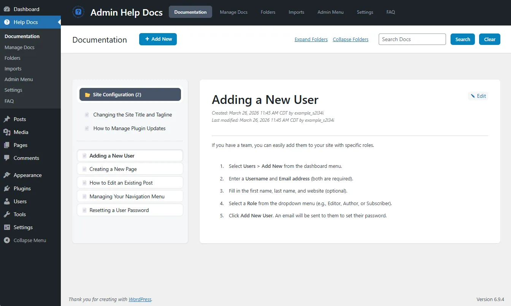Click the WordPress link in the footer
The height and width of the screenshot is (306, 511).
[140, 299]
